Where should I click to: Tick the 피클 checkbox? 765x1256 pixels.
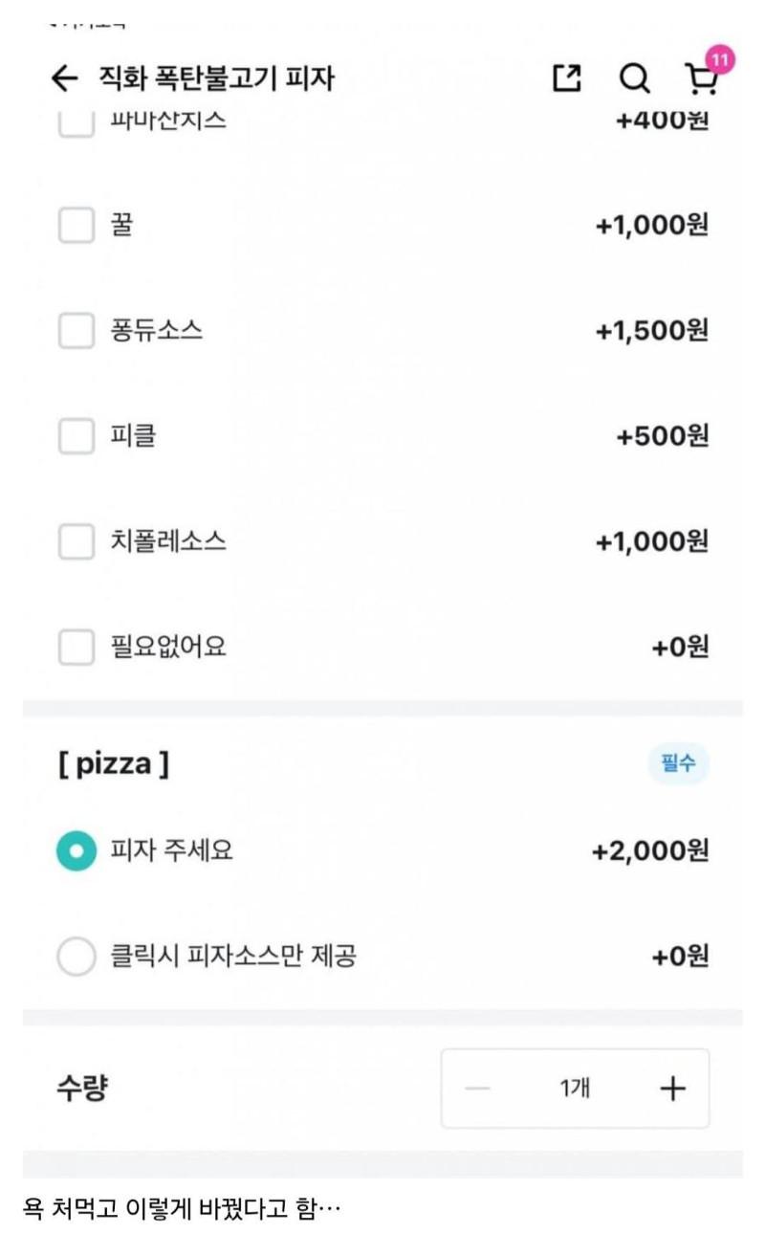[76, 436]
